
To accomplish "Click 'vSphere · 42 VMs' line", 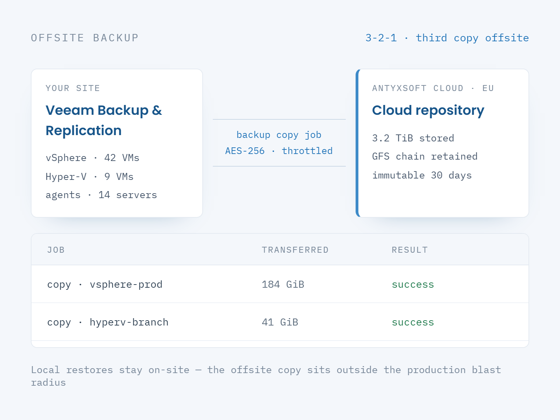I will pos(92,158).
